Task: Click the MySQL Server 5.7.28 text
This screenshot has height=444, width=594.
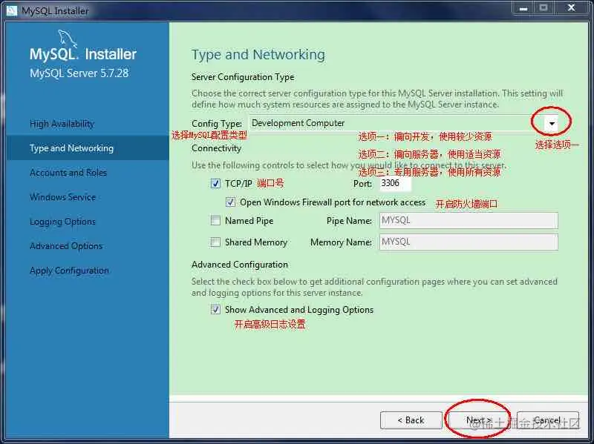Action: [x=79, y=73]
